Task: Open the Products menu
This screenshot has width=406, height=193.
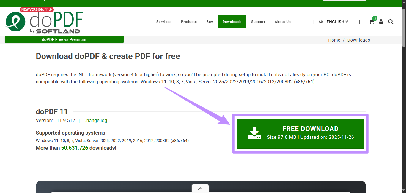Action: coord(189,22)
